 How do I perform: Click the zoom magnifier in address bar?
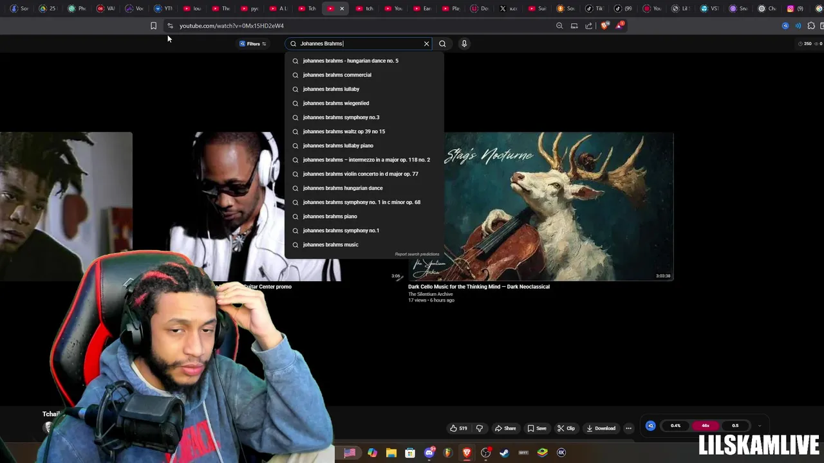point(559,26)
